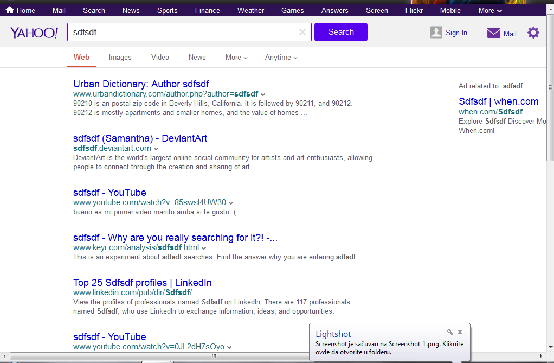Dismiss the Lightshot notification popup
The height and width of the screenshot is (363, 554).
click(460, 332)
